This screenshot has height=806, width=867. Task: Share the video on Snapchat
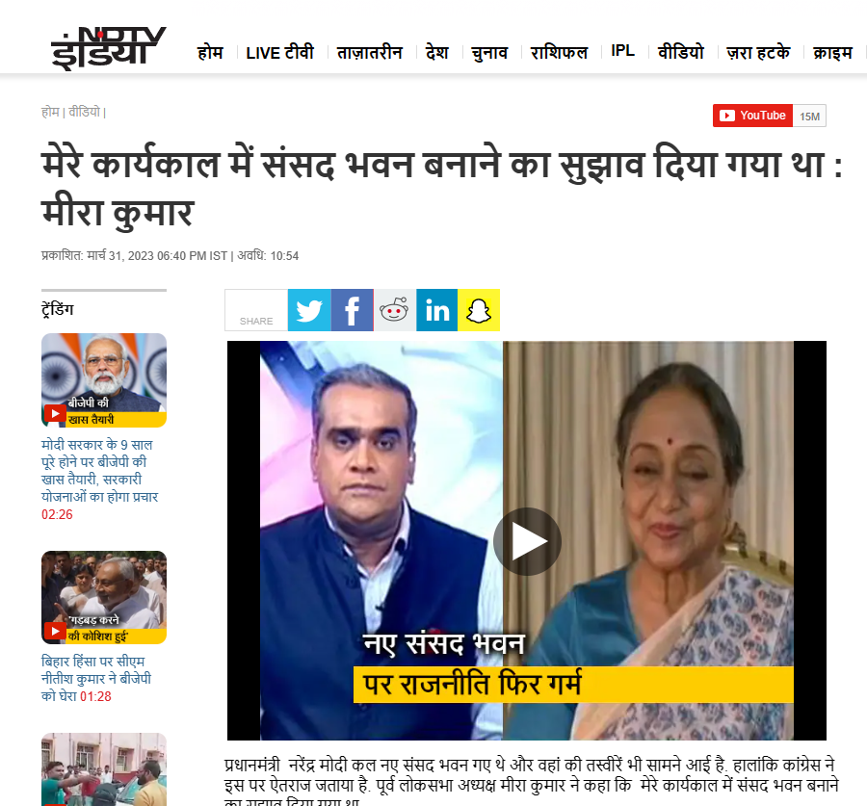479,310
